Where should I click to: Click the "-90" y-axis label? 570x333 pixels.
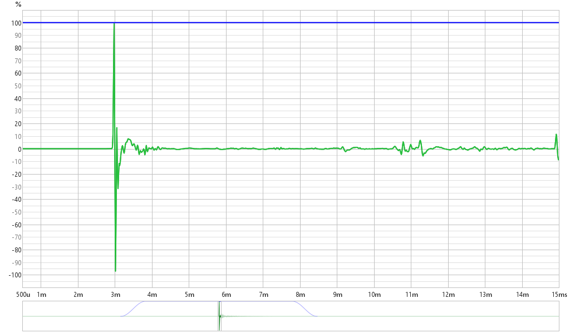coord(17,262)
